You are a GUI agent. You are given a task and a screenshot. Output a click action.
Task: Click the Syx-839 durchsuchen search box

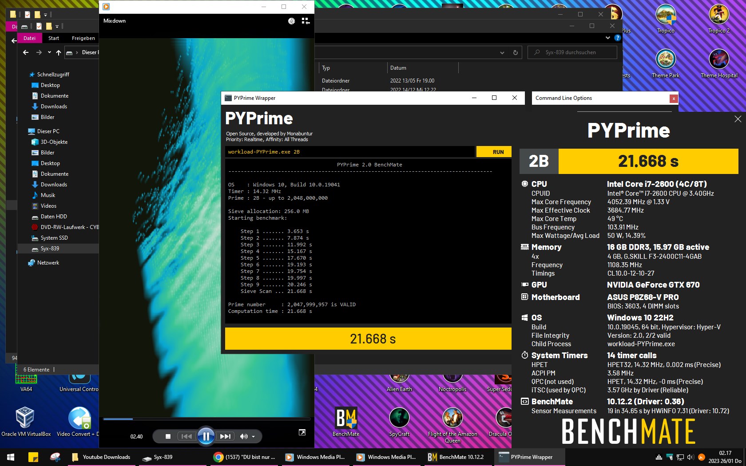572,52
